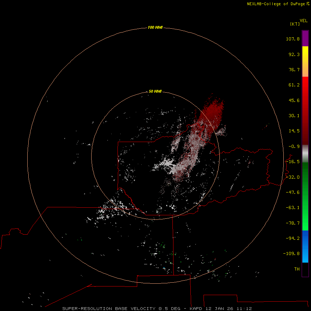Click the -47.6 velocity scale value
Screen dimensions: 311x311
[293, 192]
